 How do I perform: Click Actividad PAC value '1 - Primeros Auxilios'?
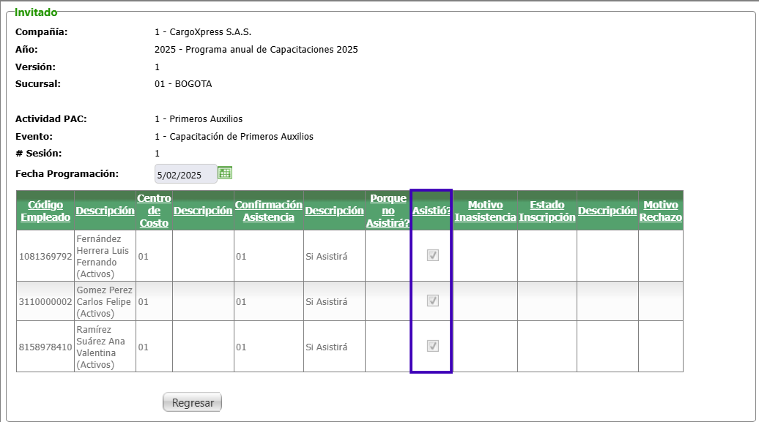[x=199, y=119]
